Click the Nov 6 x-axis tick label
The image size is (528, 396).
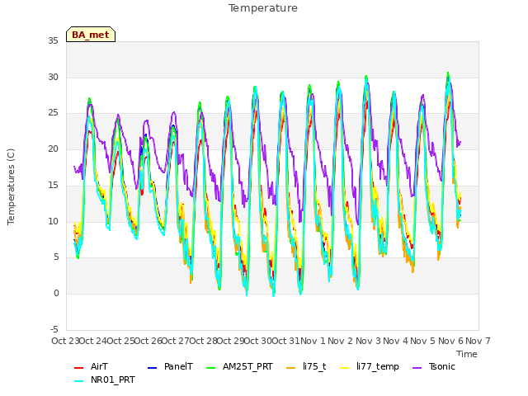pyautogui.click(x=450, y=341)
